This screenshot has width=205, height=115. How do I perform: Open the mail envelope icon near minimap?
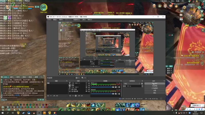click(181, 15)
